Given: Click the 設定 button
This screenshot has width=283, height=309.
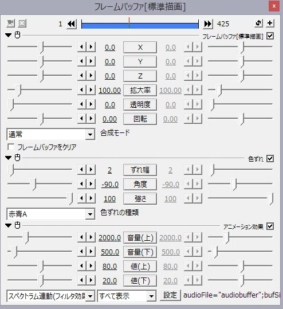Looking at the screenshot, I should pos(170,295).
